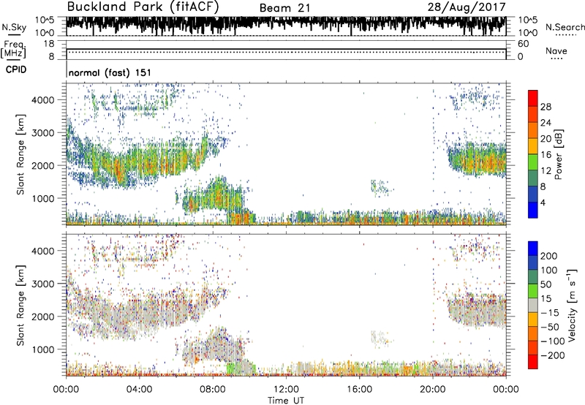Screen dimensions: 585x405
Task: Click the '60' Nave axis value
Action: tap(524, 44)
